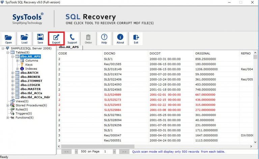The image size is (259, 159).
Task: Select the Rules(0) tree item
Action: coord(22,109)
